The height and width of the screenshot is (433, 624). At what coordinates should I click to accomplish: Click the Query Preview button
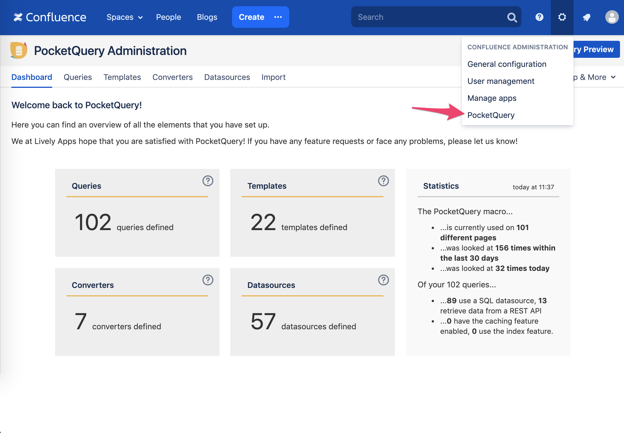(596, 49)
